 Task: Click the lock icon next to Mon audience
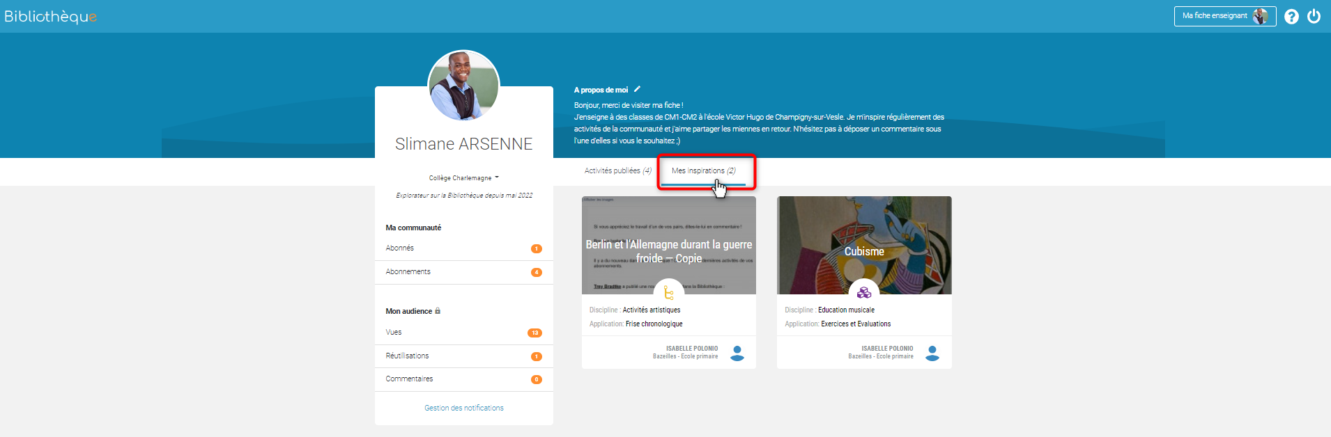tap(438, 311)
